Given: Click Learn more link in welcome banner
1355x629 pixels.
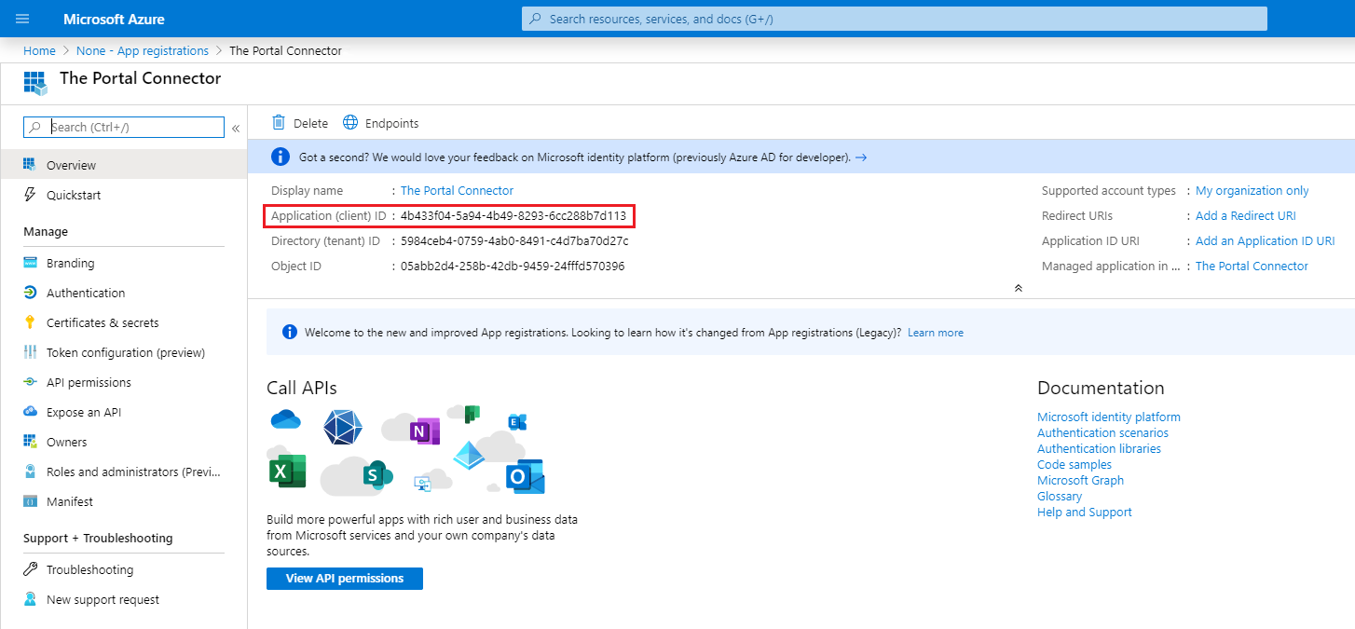Looking at the screenshot, I should [936, 333].
